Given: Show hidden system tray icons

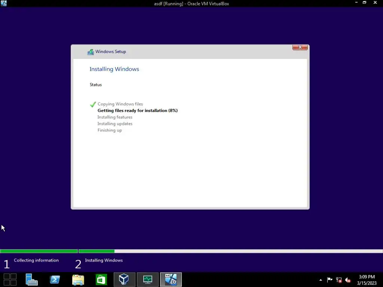Looking at the screenshot, I should click(321, 280).
